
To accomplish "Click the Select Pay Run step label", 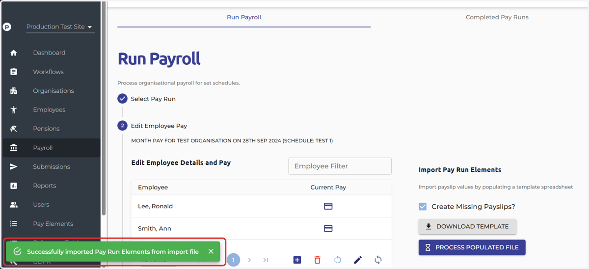I will coord(153,99).
